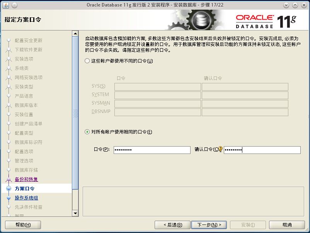The image size is (310, 233).
Task: Click the 数据库标识符 step
Action: tap(29, 142)
